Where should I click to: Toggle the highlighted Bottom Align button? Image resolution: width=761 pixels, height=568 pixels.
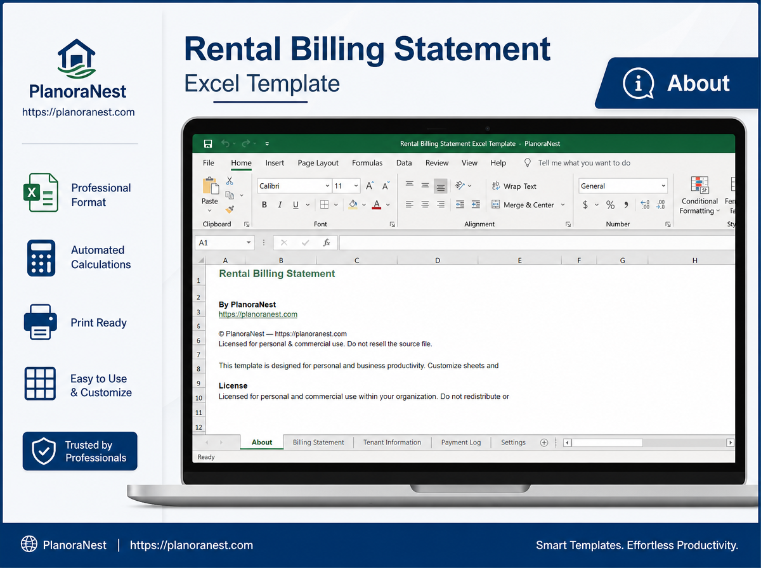[441, 186]
